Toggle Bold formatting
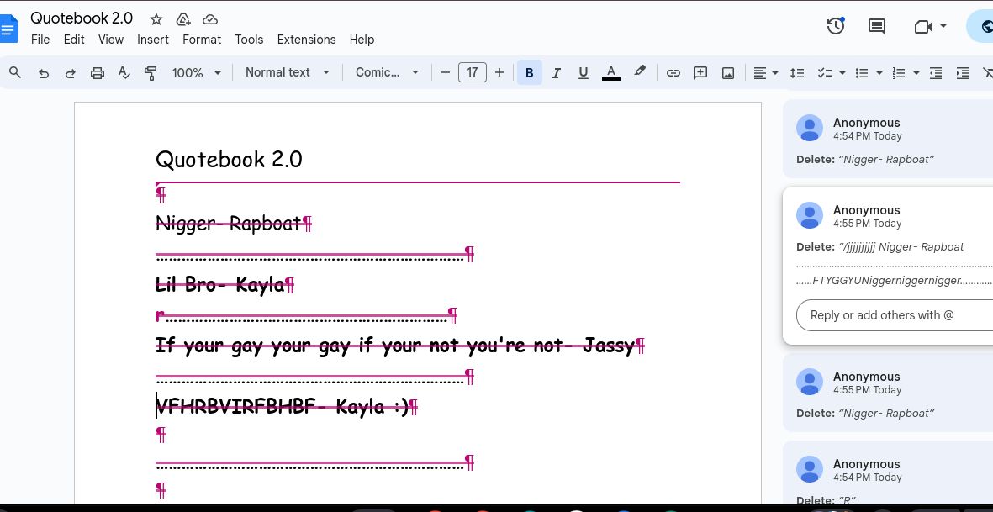The image size is (993, 512). click(529, 73)
